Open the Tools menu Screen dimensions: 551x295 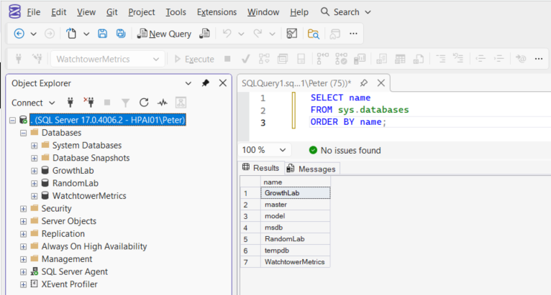[x=176, y=12]
